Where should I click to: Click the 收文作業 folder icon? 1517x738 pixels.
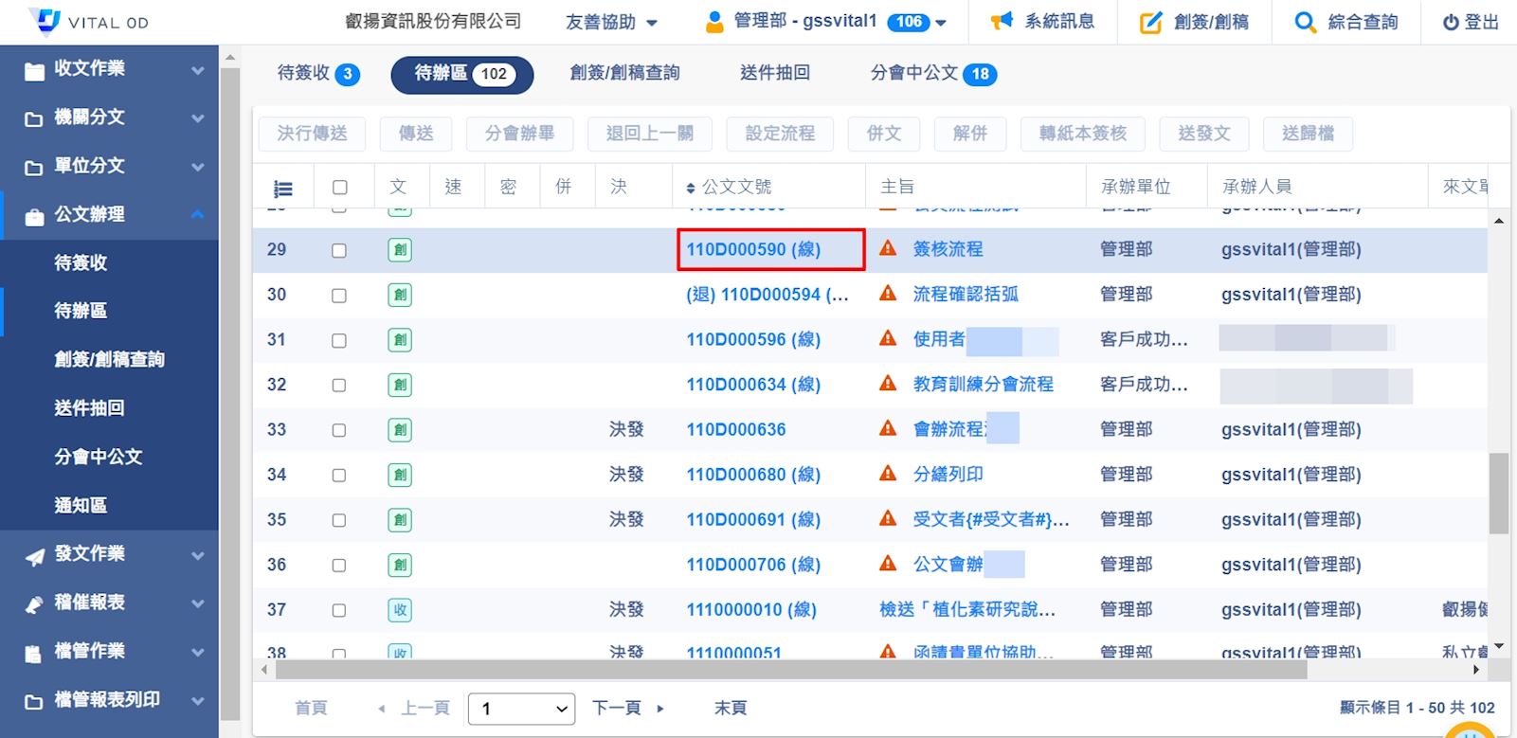pyautogui.click(x=34, y=70)
